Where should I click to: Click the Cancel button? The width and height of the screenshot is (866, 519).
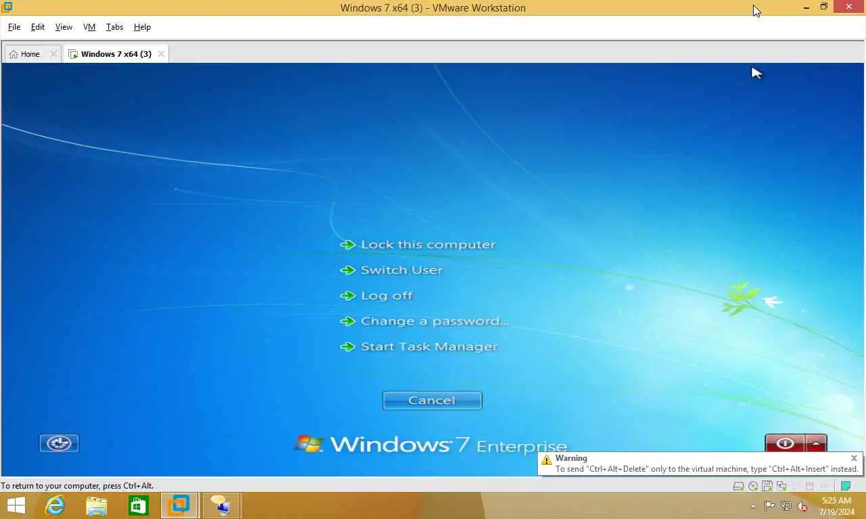(432, 401)
